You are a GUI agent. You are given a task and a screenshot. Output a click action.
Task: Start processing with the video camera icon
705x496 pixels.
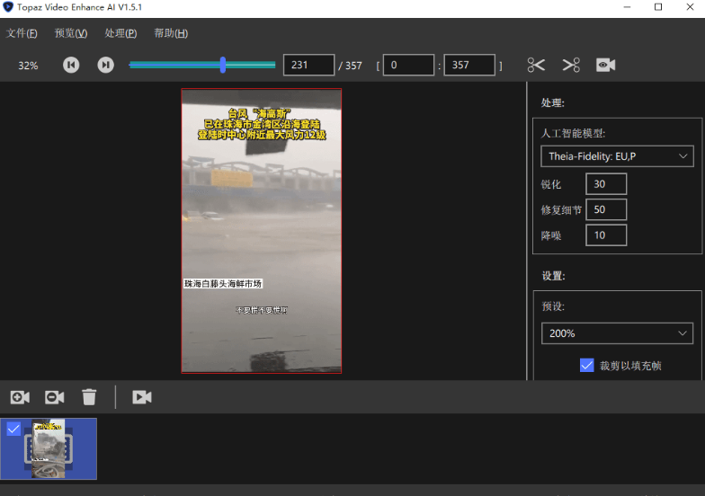click(x=142, y=397)
